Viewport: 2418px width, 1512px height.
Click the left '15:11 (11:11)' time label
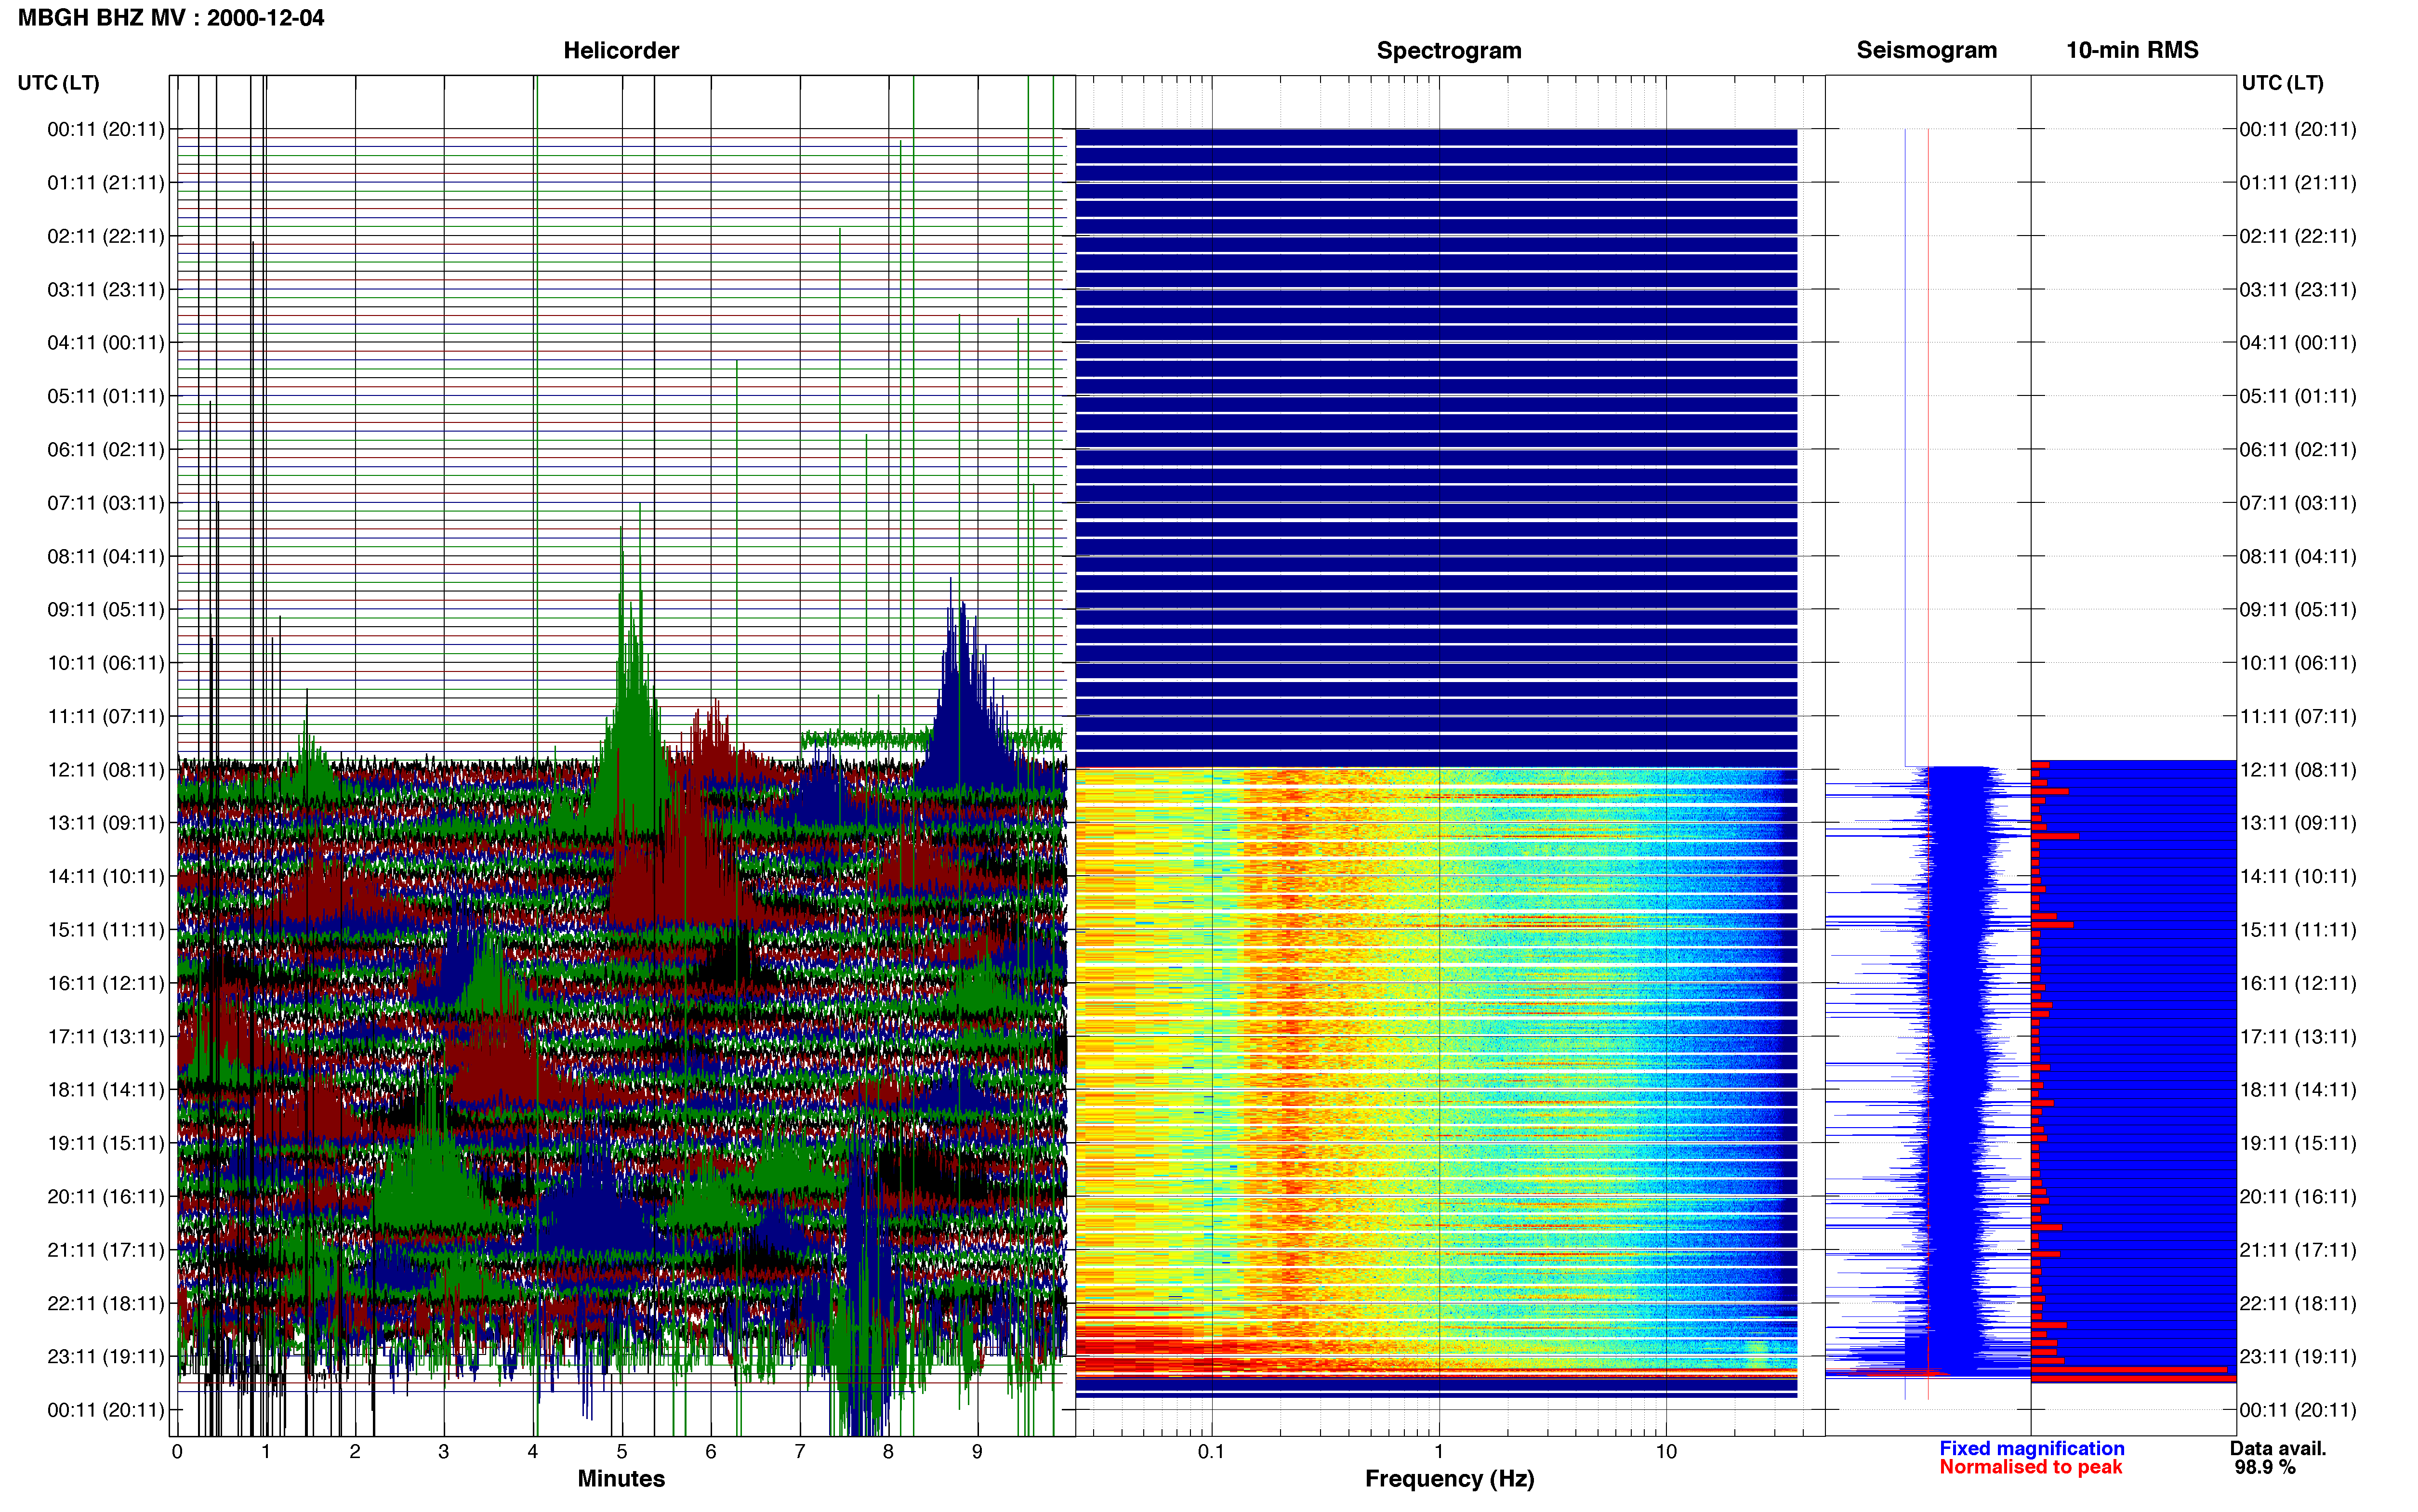point(106,930)
